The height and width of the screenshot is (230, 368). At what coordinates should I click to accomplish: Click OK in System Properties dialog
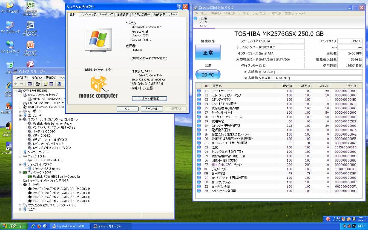pos(127,109)
